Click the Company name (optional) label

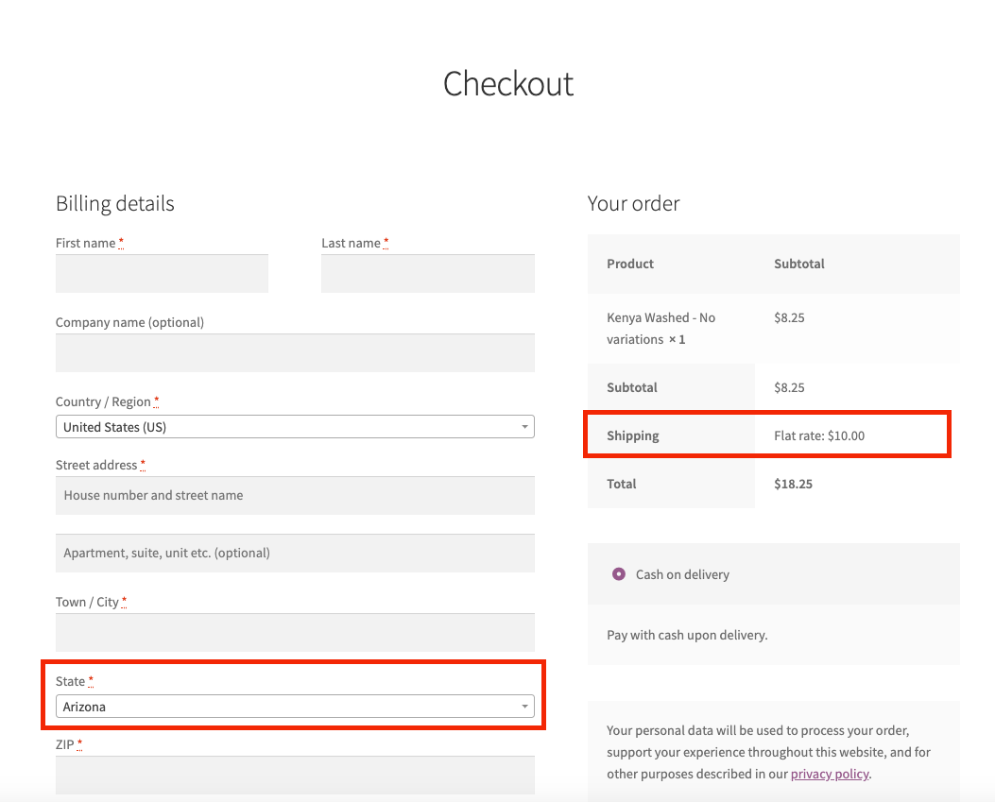coord(130,322)
